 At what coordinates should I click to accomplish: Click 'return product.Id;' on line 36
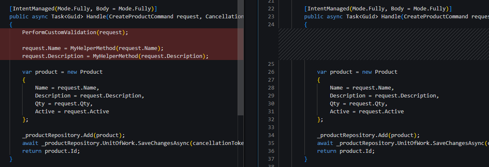coord(346,151)
